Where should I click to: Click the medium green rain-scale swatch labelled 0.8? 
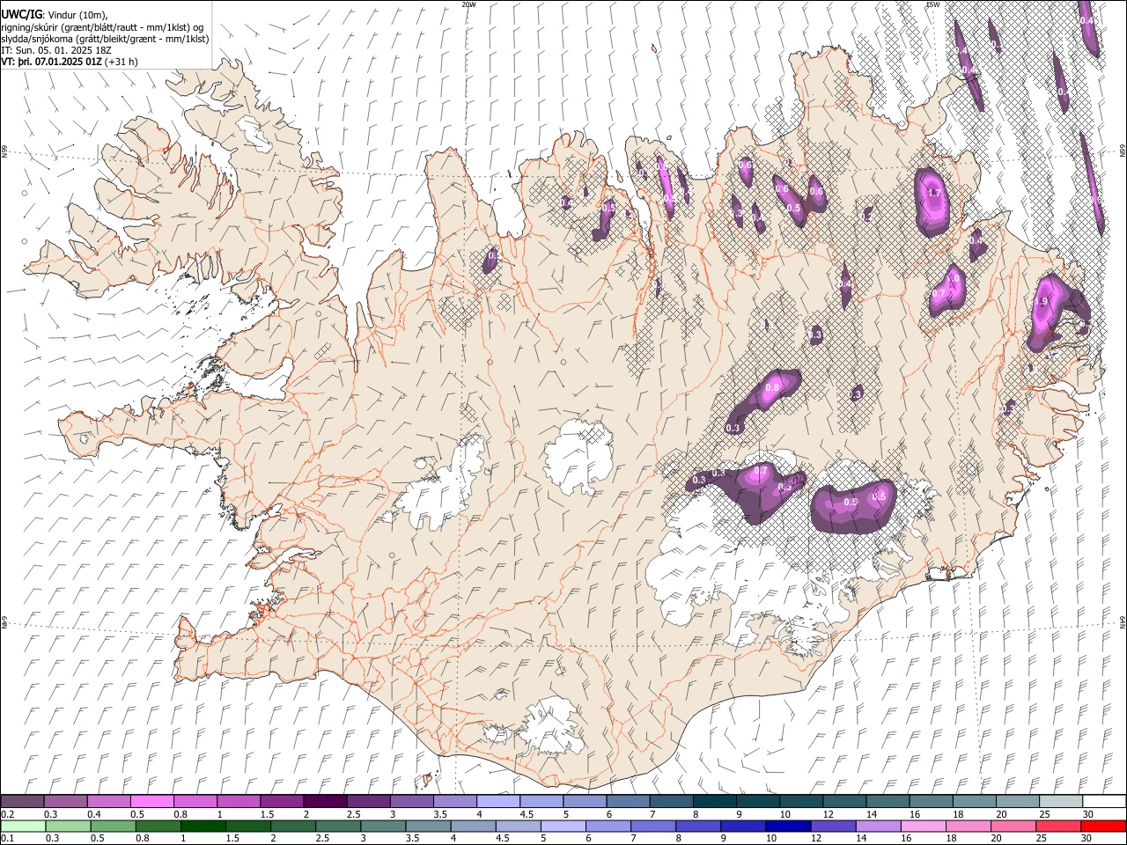pyautogui.click(x=158, y=827)
